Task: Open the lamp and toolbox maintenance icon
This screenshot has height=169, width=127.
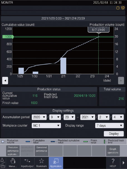Action: pos(3,163)
